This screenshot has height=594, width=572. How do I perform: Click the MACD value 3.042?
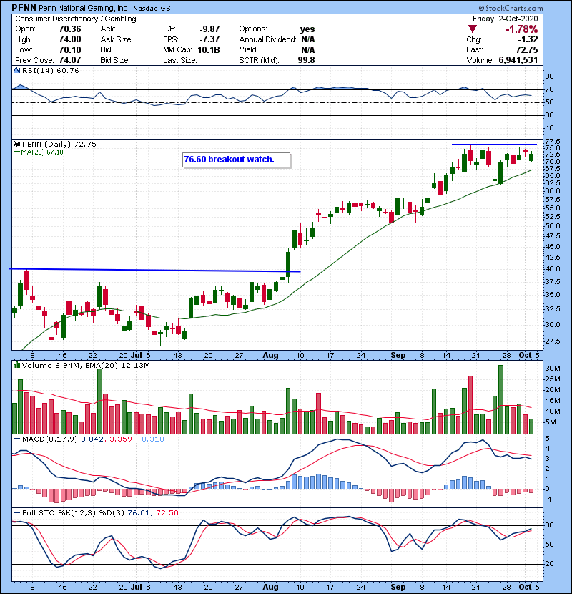tap(92, 439)
